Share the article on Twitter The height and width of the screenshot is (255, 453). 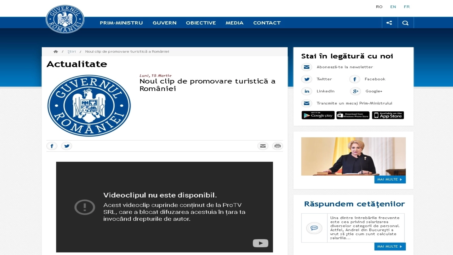(x=67, y=146)
